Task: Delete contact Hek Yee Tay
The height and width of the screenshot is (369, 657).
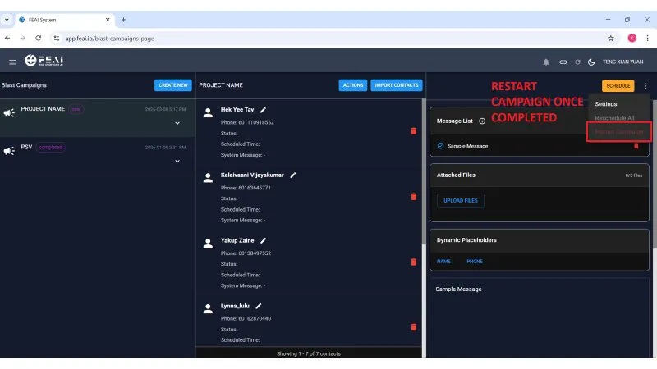Action: 414,131
